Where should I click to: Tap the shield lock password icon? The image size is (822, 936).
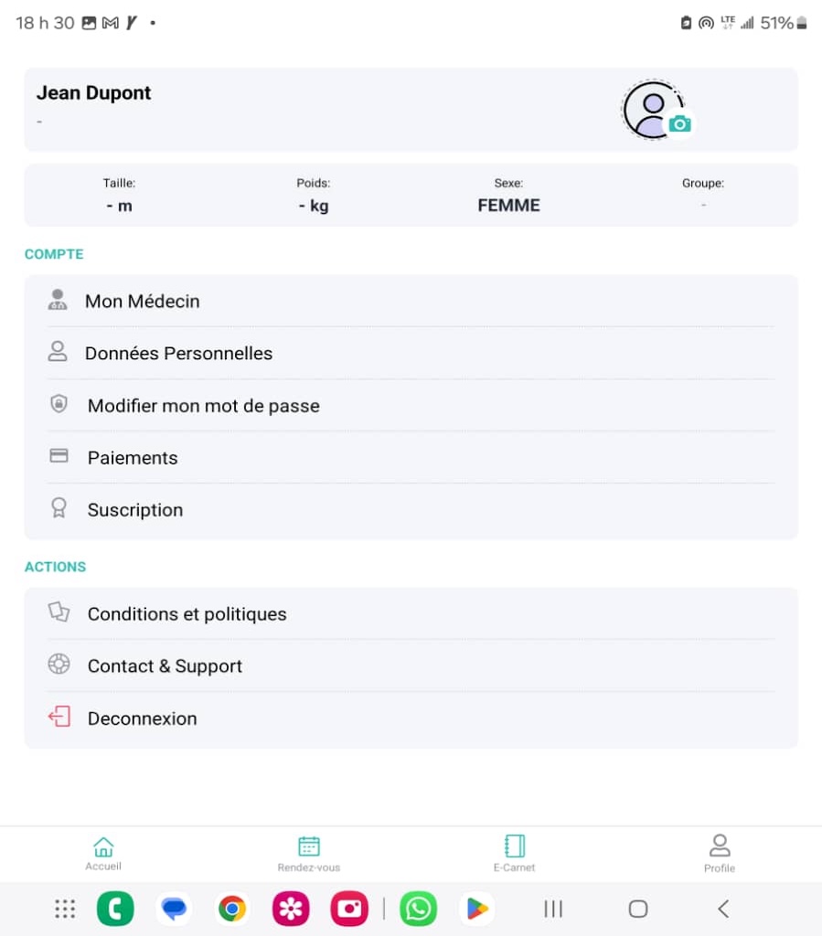point(59,404)
